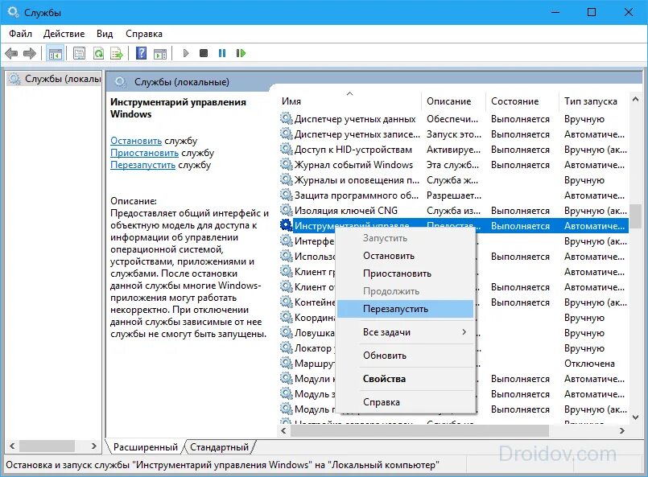Click the Restart service toolbar icon
The image size is (648, 477).
click(241, 53)
